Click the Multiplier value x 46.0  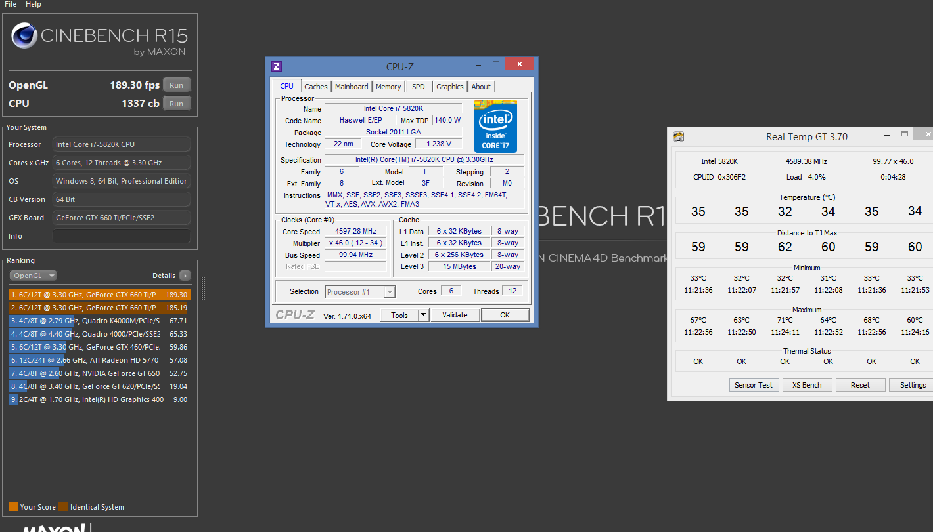355,243
